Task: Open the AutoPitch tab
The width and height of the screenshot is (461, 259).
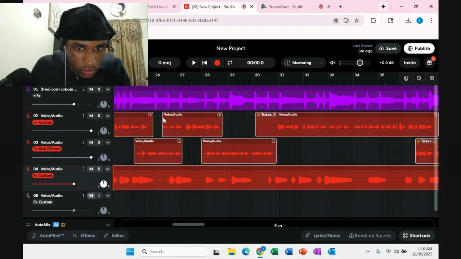Action: click(x=48, y=236)
